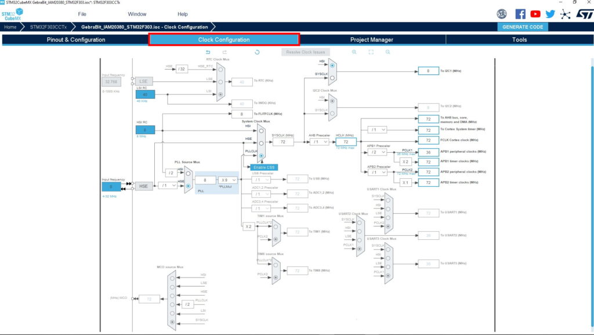Select the Clock Configuration tab
The height and width of the screenshot is (335, 594).
pos(224,39)
